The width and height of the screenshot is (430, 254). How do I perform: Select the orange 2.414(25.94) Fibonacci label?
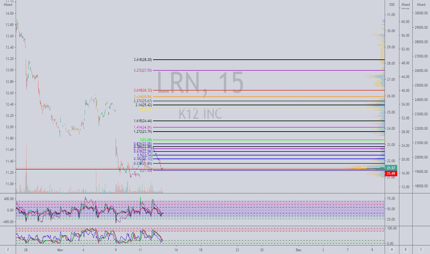143,97
